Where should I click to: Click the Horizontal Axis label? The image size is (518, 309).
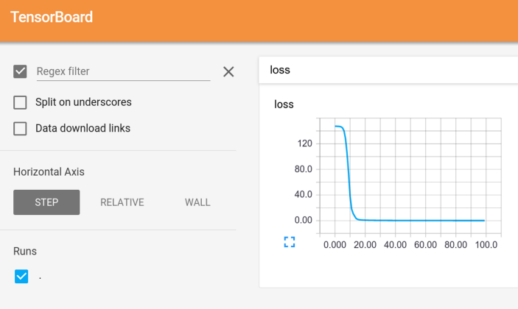click(x=49, y=172)
